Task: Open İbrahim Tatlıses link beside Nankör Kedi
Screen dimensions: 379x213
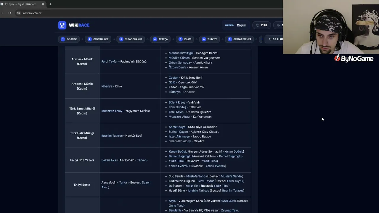Action: [x=112, y=135]
